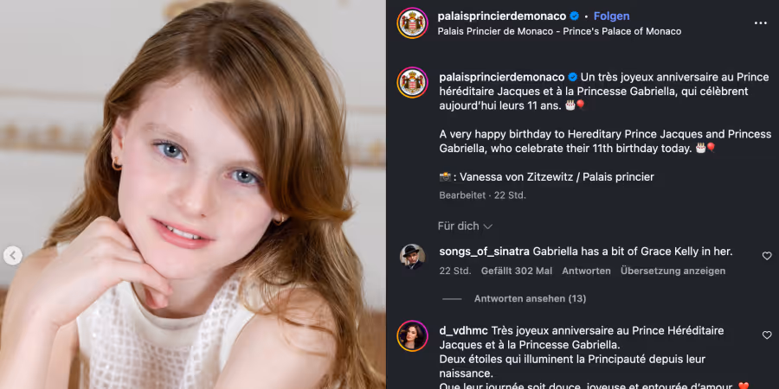Screen dimensions: 779x389
Task: Click the portrait photo of the girl
Action: (192, 194)
